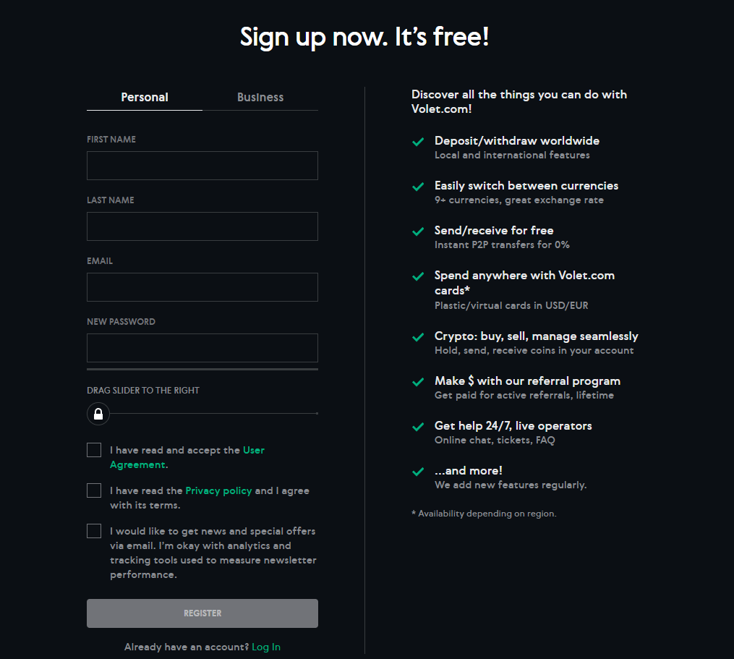Click checkmark icon beside Send/receive for free
The height and width of the screenshot is (659, 734).
(418, 231)
